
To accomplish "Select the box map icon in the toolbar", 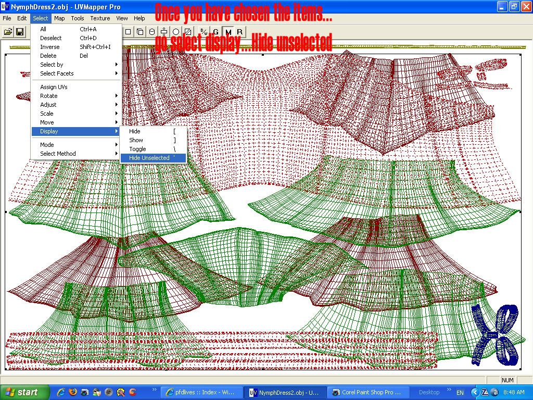I will [x=140, y=32].
